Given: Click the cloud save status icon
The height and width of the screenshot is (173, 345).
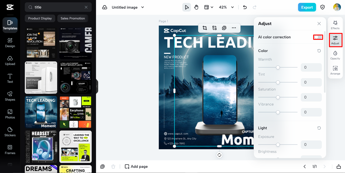Looking at the screenshot, I should click(105, 7).
